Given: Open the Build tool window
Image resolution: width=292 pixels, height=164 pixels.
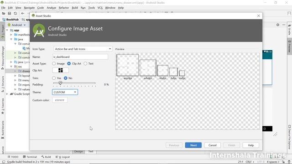Looking at the screenshot, I should (46, 157).
